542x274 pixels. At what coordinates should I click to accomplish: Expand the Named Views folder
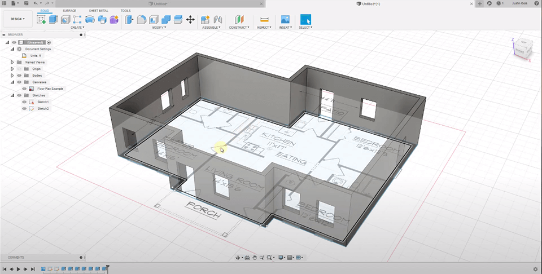12,62
